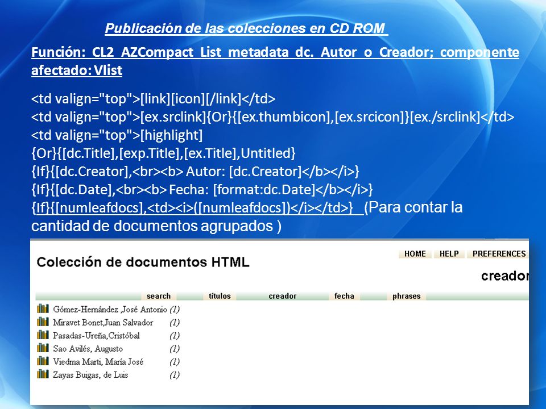Click author name Viedma Marti, María José

[x=98, y=362]
